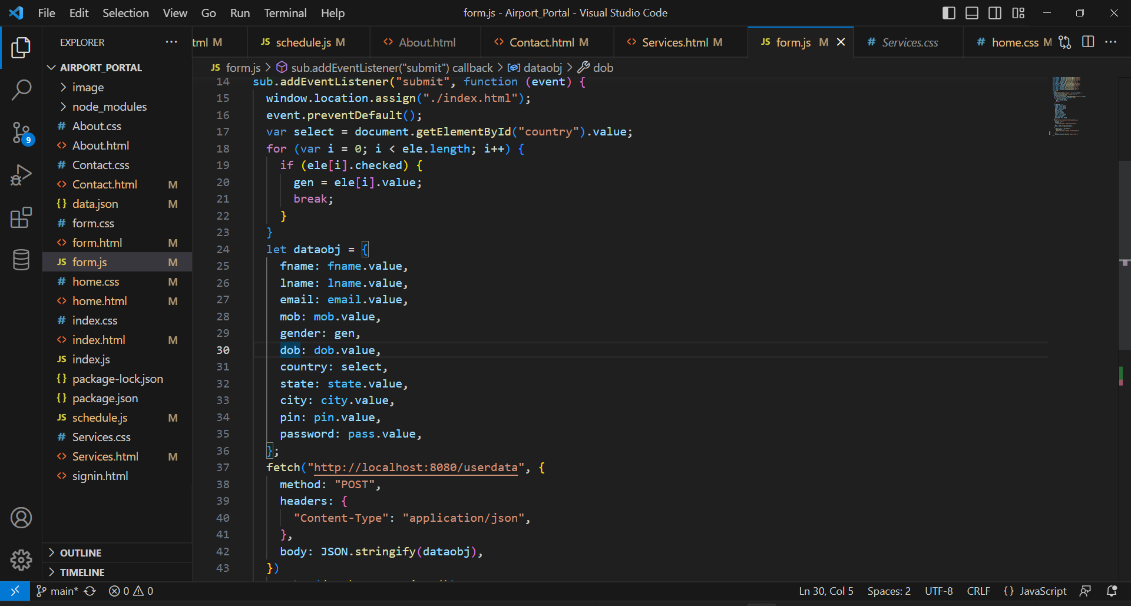The width and height of the screenshot is (1131, 606).
Task: Open the Terminal menu
Action: 285,12
